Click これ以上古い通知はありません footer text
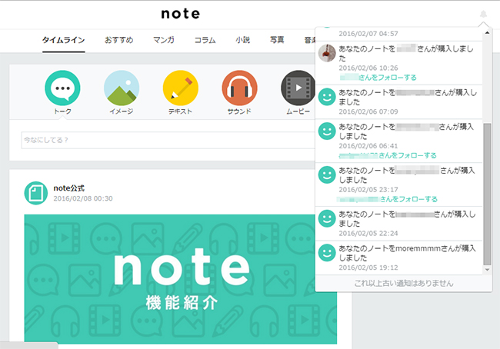Image resolution: width=500 pixels, height=349 pixels. tap(403, 284)
